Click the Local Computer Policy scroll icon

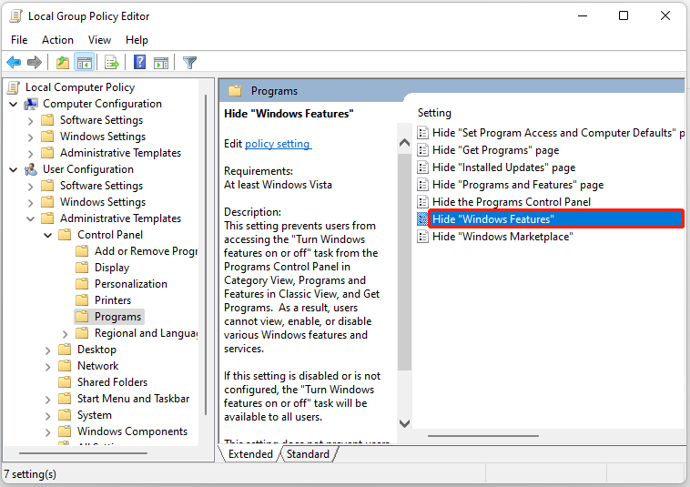click(x=14, y=87)
